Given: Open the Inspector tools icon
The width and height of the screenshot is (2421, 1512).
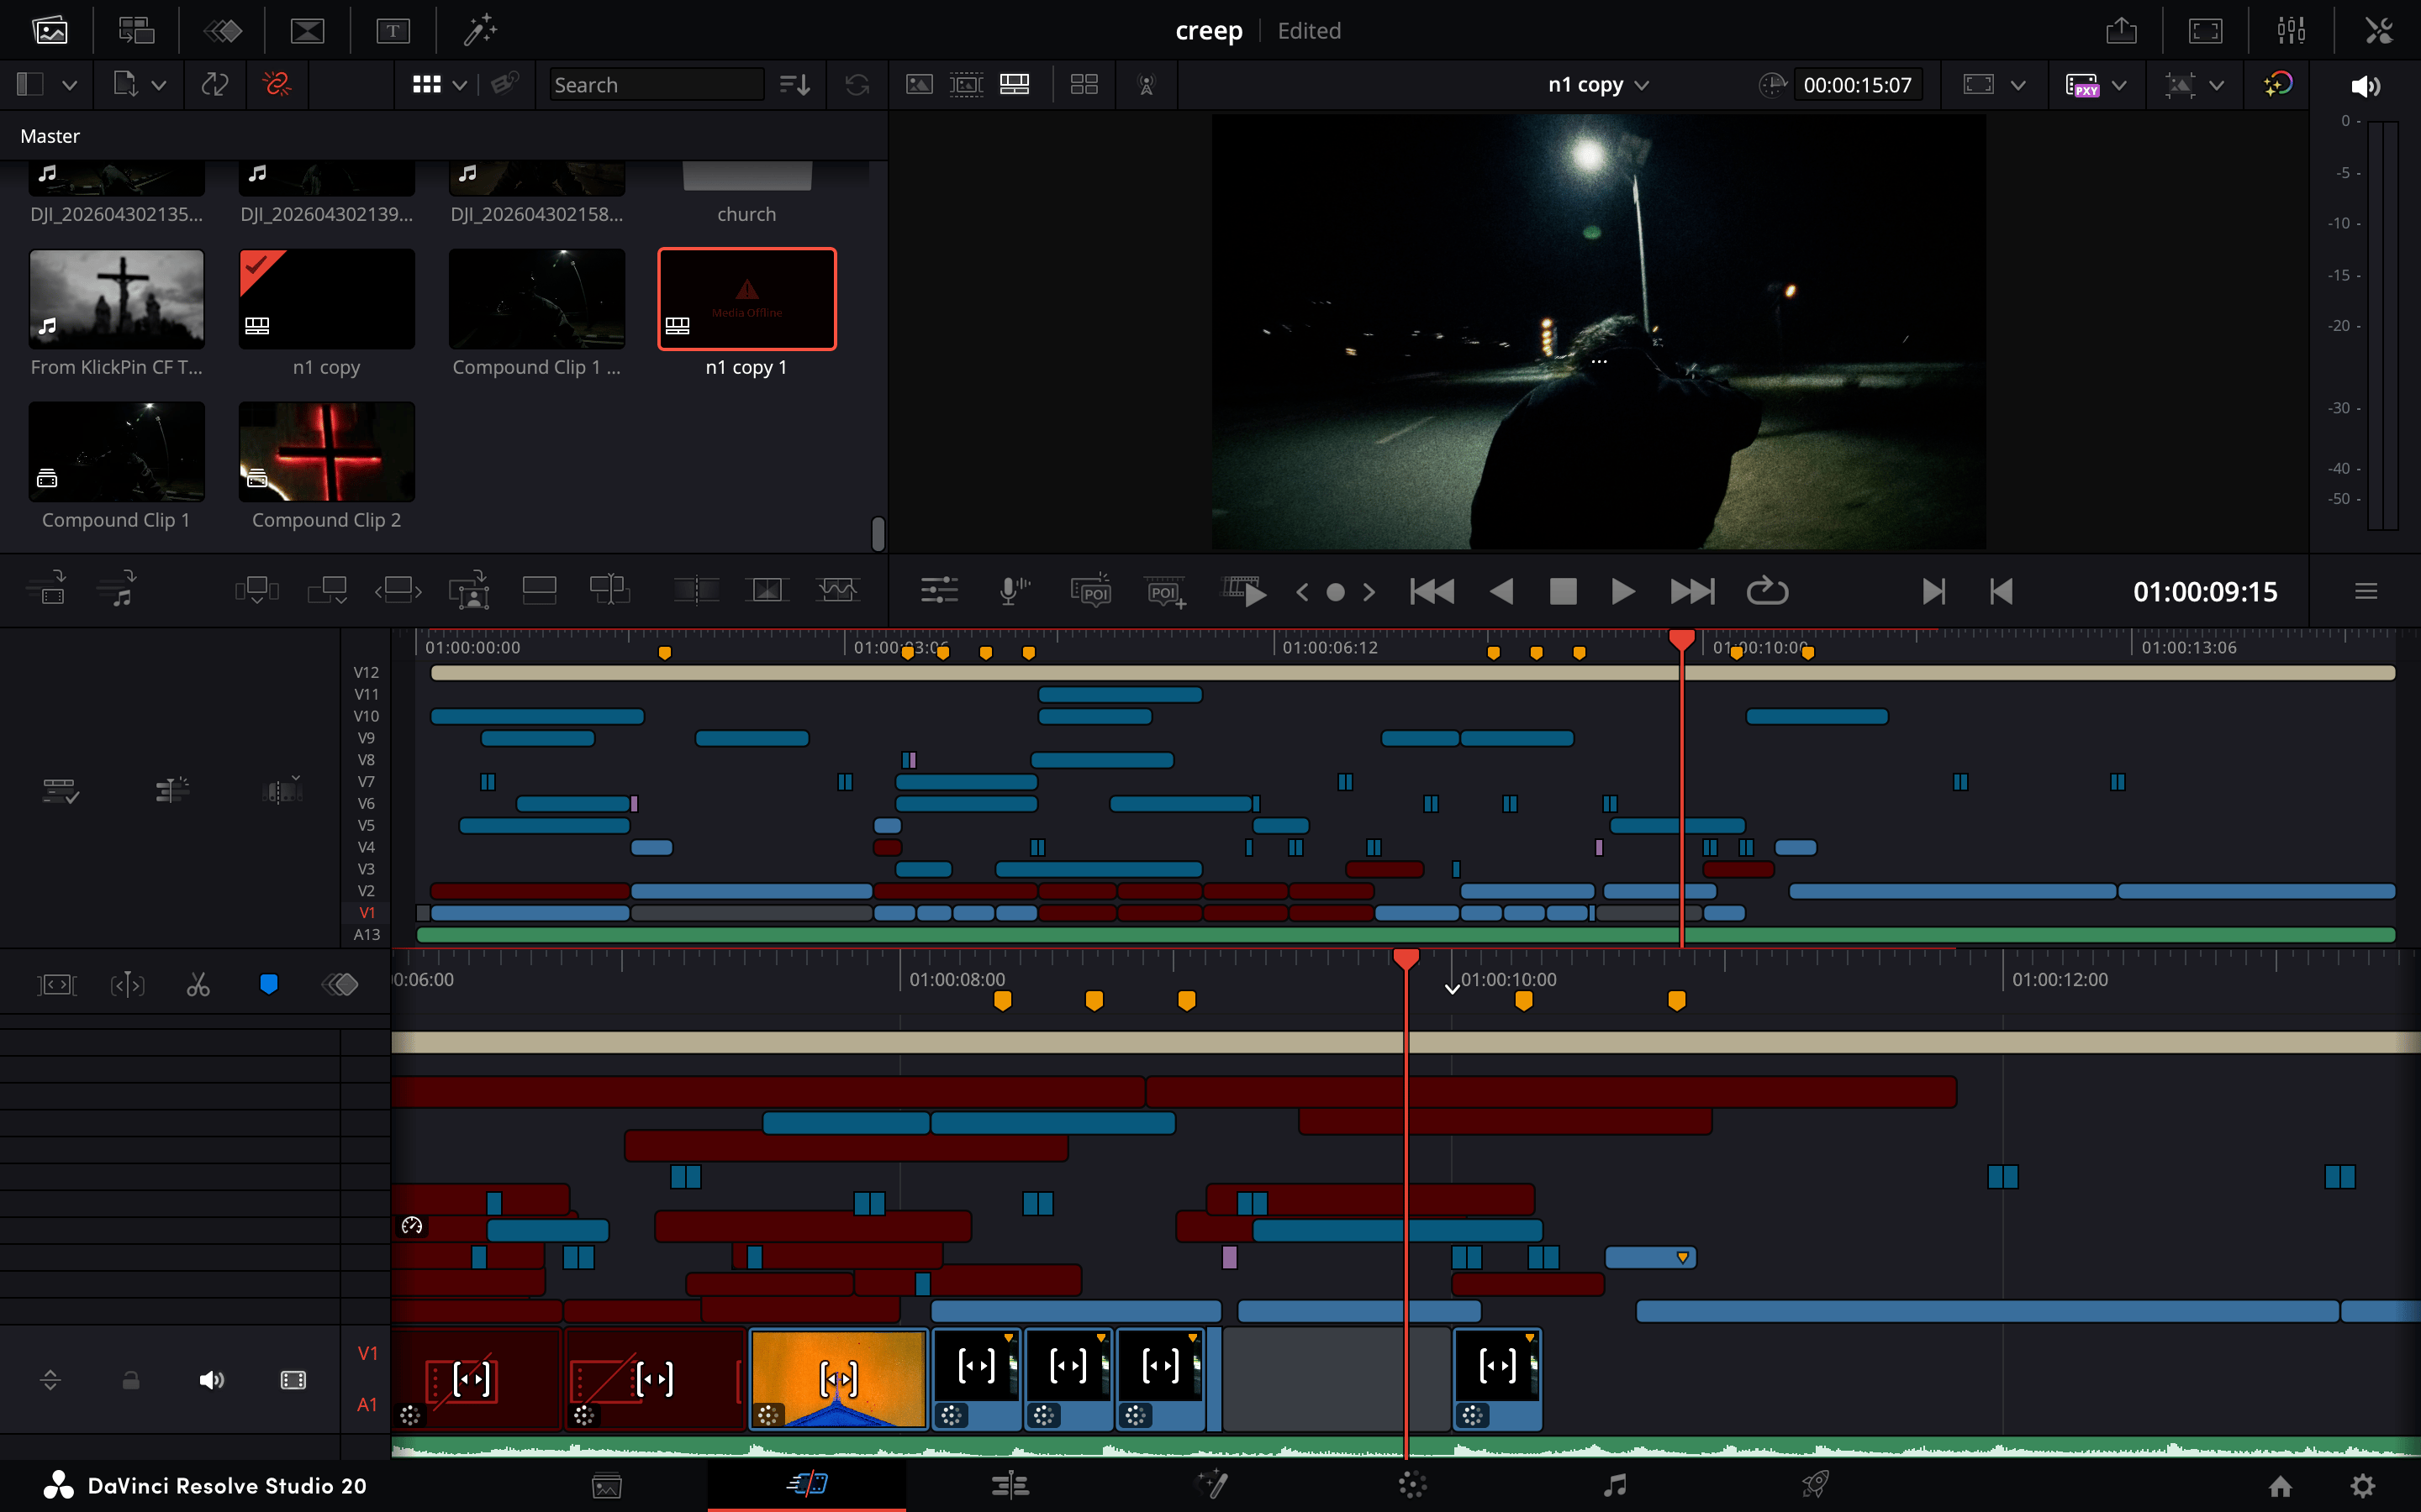Looking at the screenshot, I should tap(2378, 31).
